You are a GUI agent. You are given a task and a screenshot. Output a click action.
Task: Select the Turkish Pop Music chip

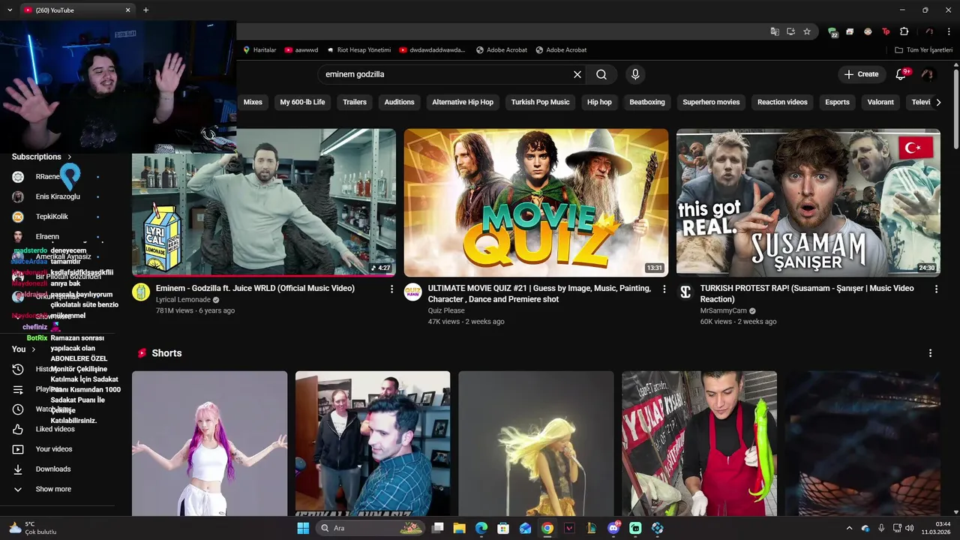tap(540, 102)
